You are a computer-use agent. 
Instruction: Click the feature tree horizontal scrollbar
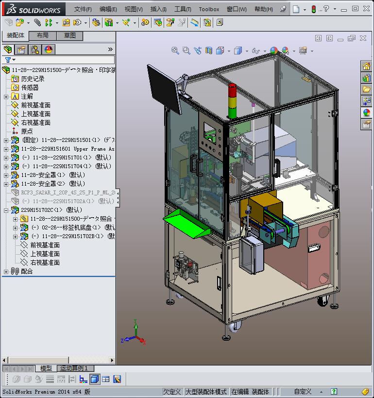(x=58, y=360)
